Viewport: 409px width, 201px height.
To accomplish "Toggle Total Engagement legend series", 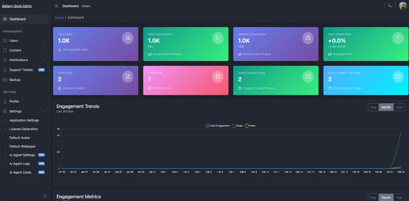I will tap(218, 126).
